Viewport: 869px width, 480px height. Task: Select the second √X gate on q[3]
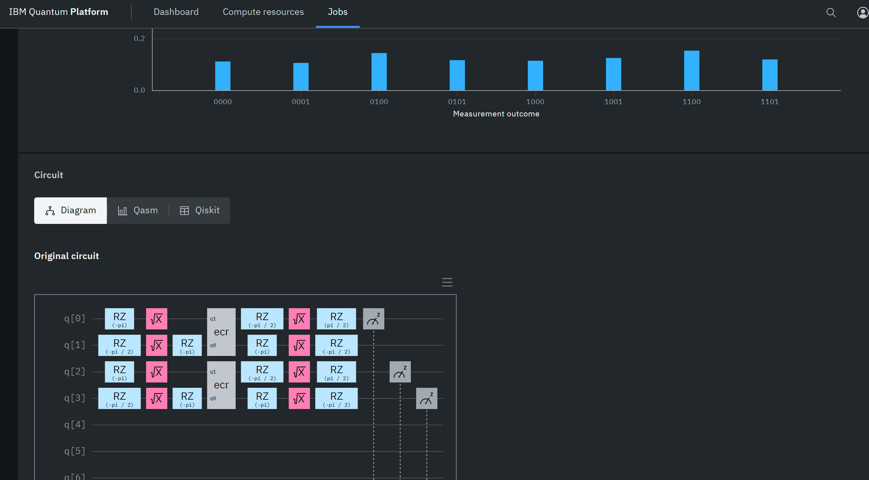pyautogui.click(x=299, y=398)
